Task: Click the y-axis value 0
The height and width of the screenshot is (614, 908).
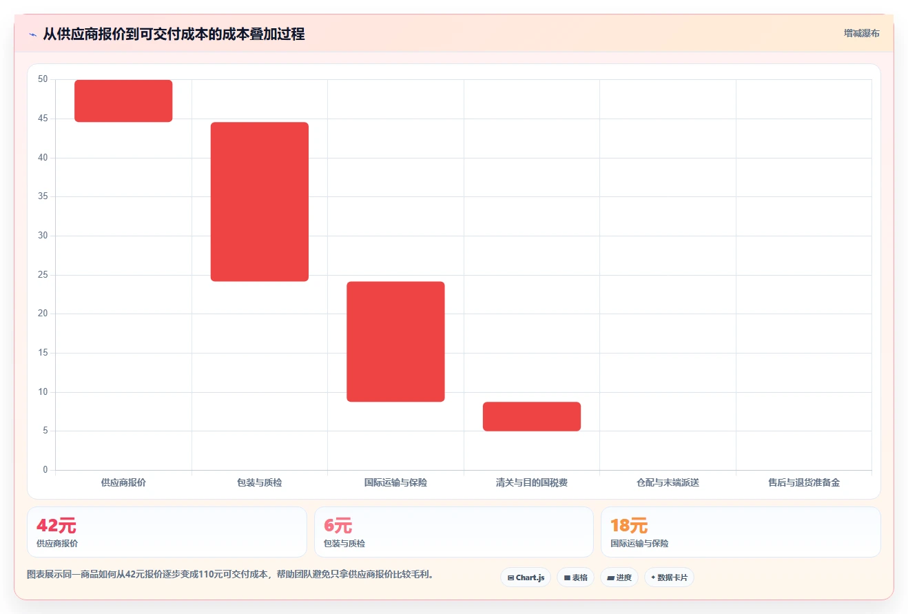Action: [x=45, y=470]
